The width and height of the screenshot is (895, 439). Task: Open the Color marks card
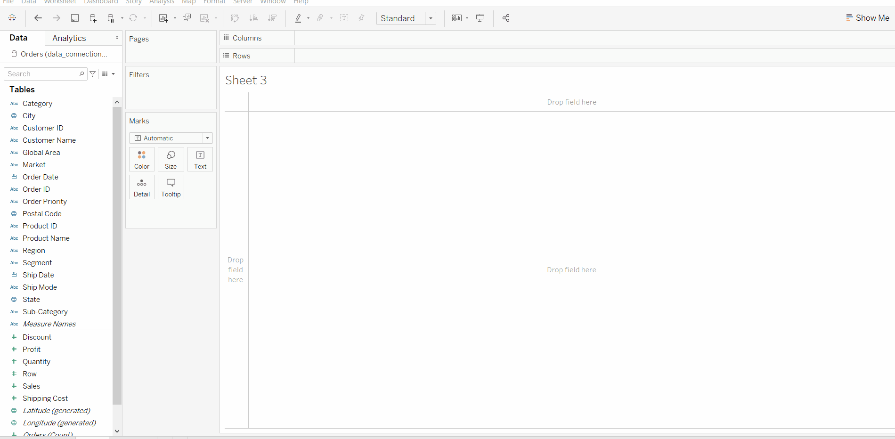pos(142,159)
